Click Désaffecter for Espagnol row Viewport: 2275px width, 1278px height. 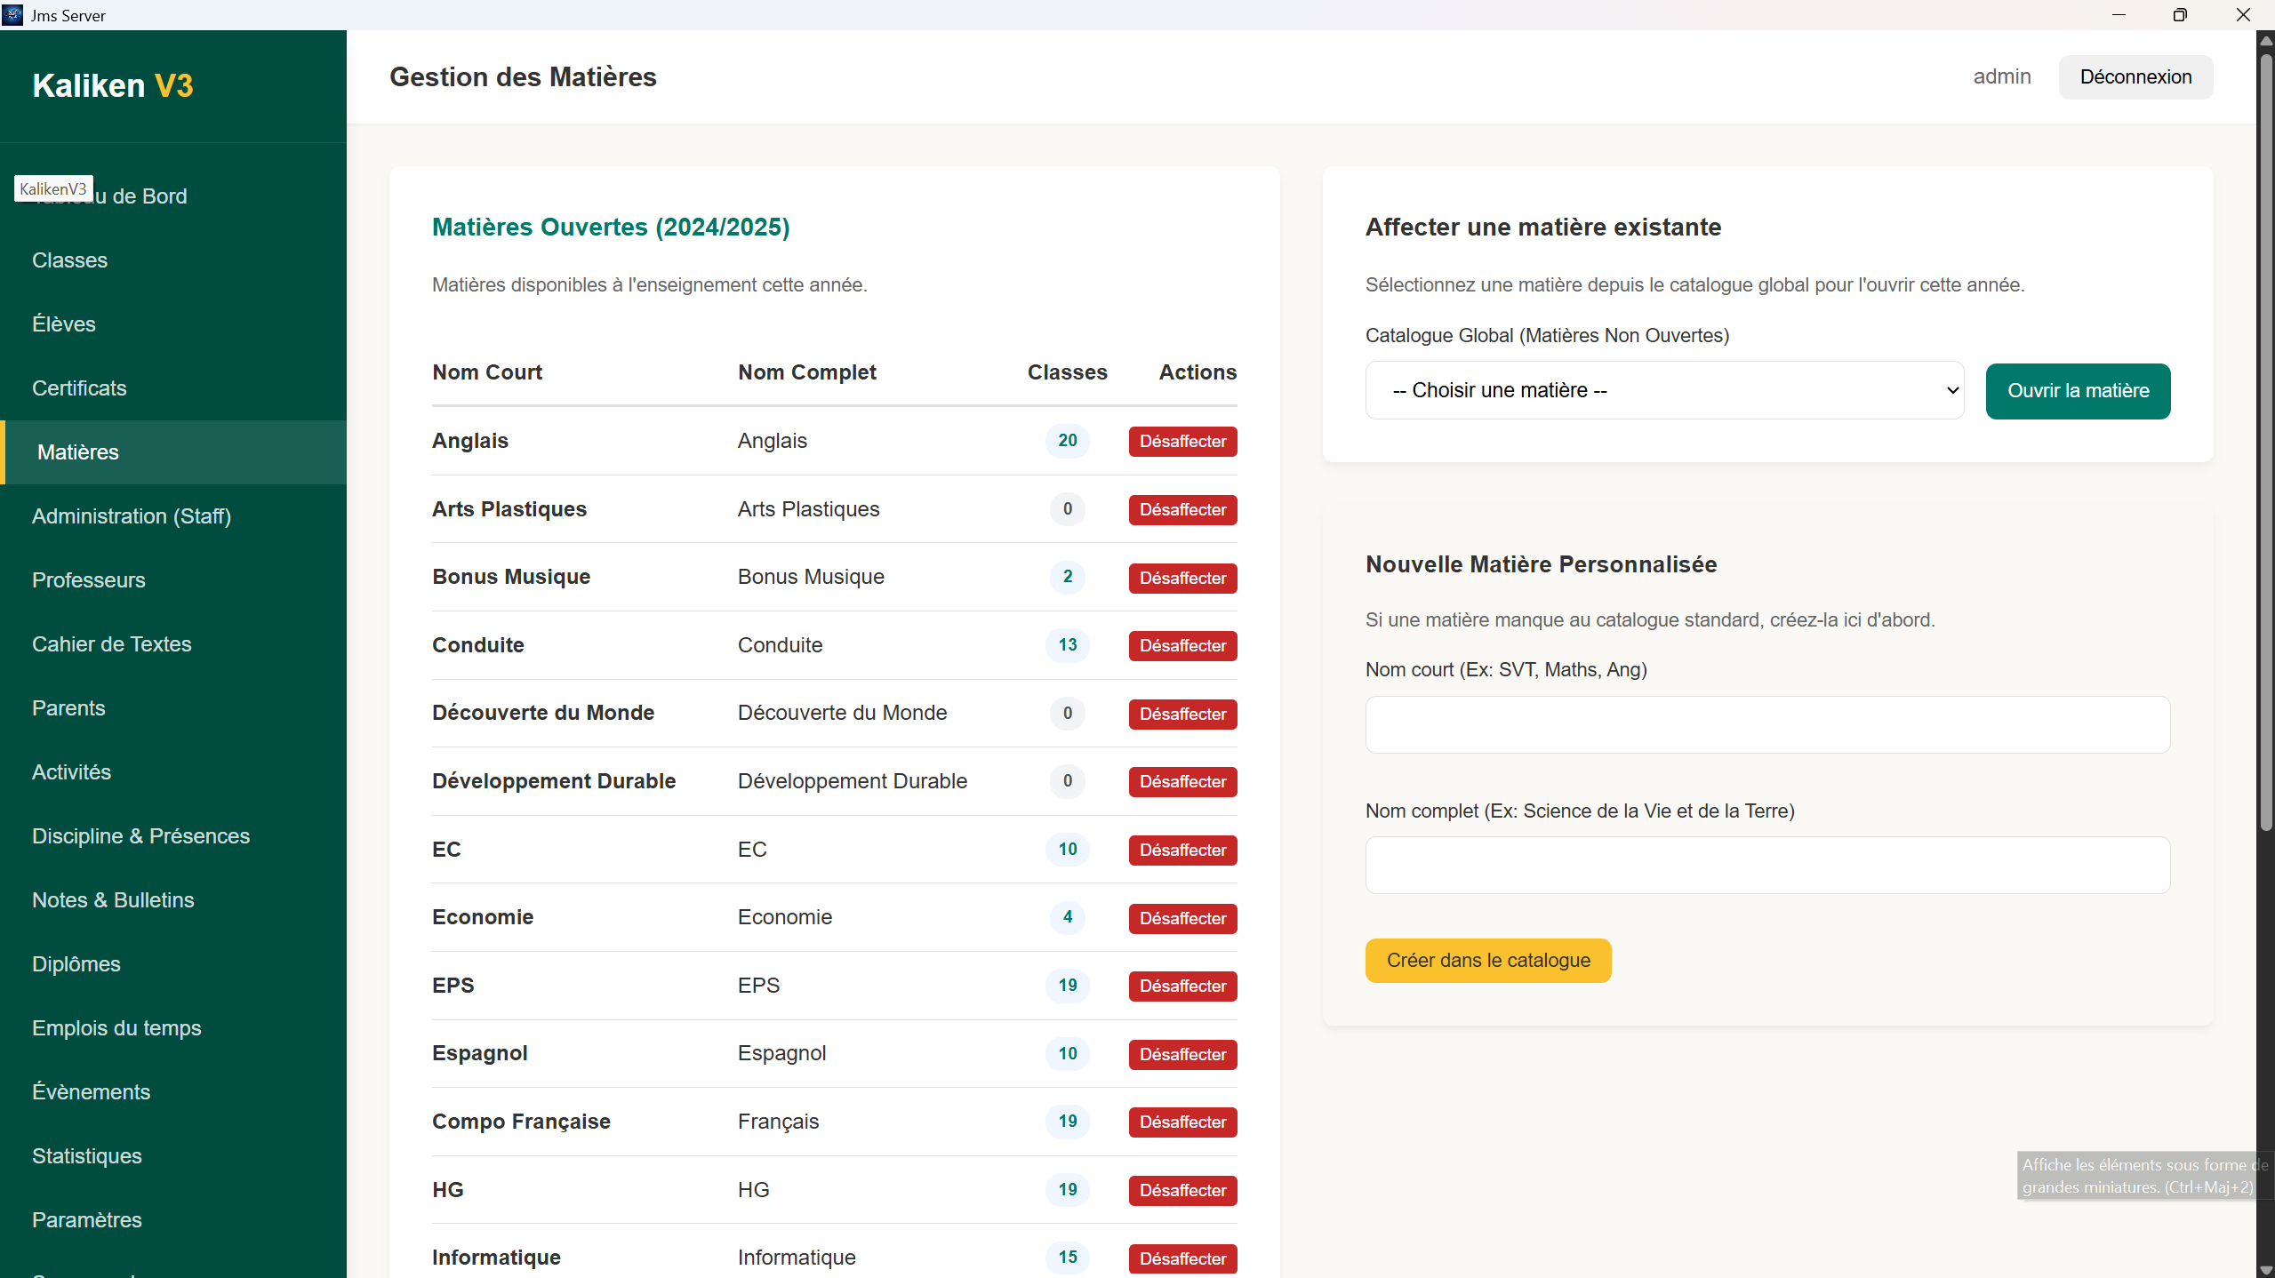(x=1182, y=1054)
